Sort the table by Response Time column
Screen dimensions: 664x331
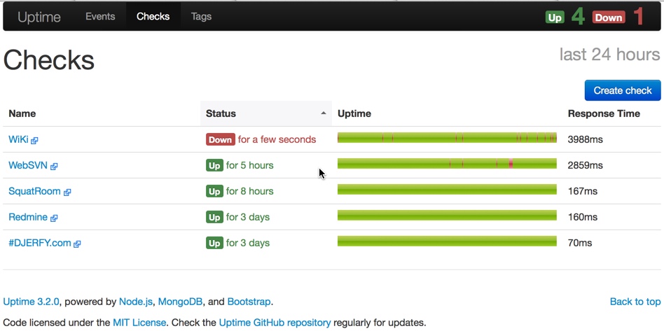click(x=604, y=113)
